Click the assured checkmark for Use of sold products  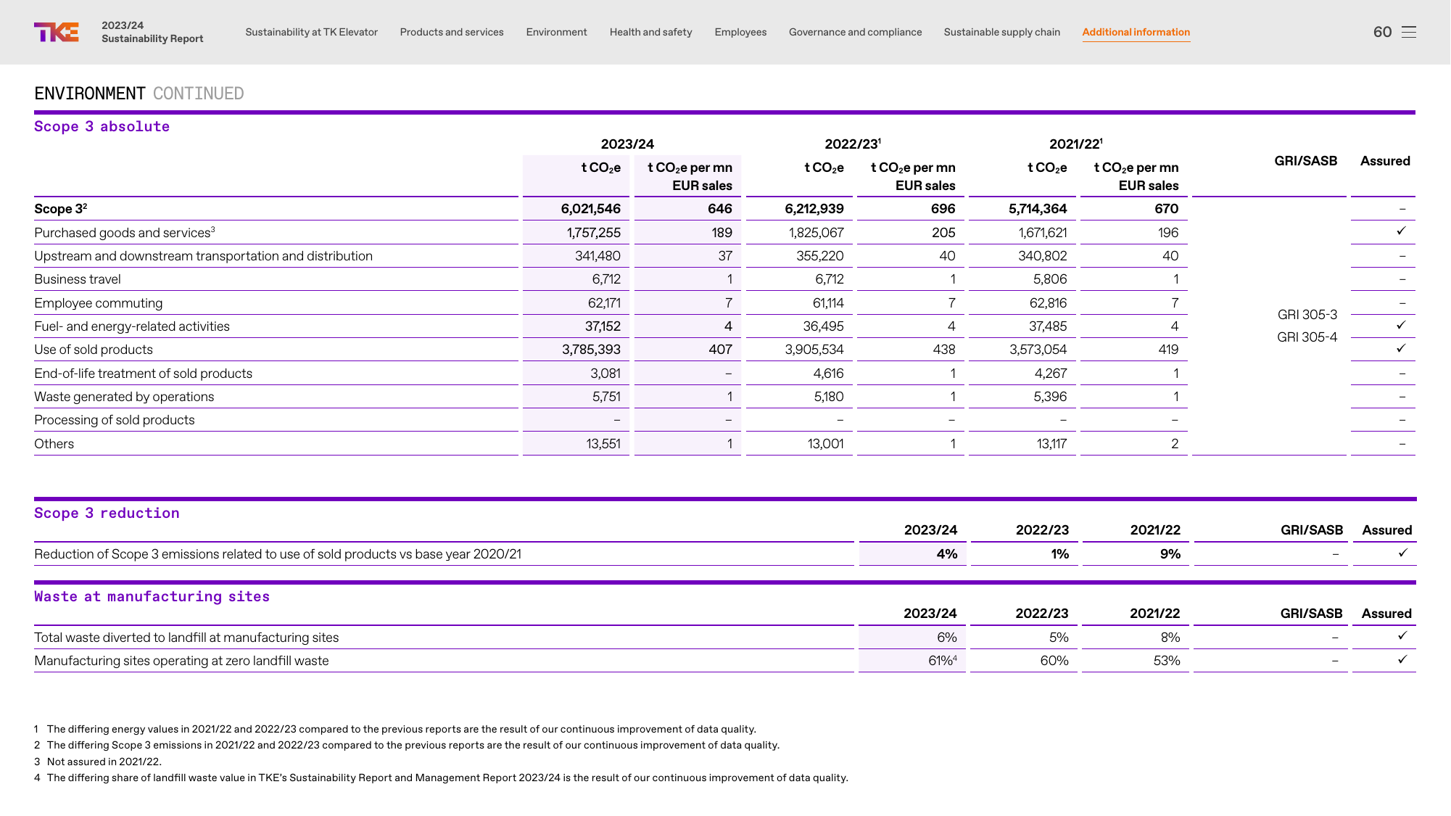(x=1401, y=348)
